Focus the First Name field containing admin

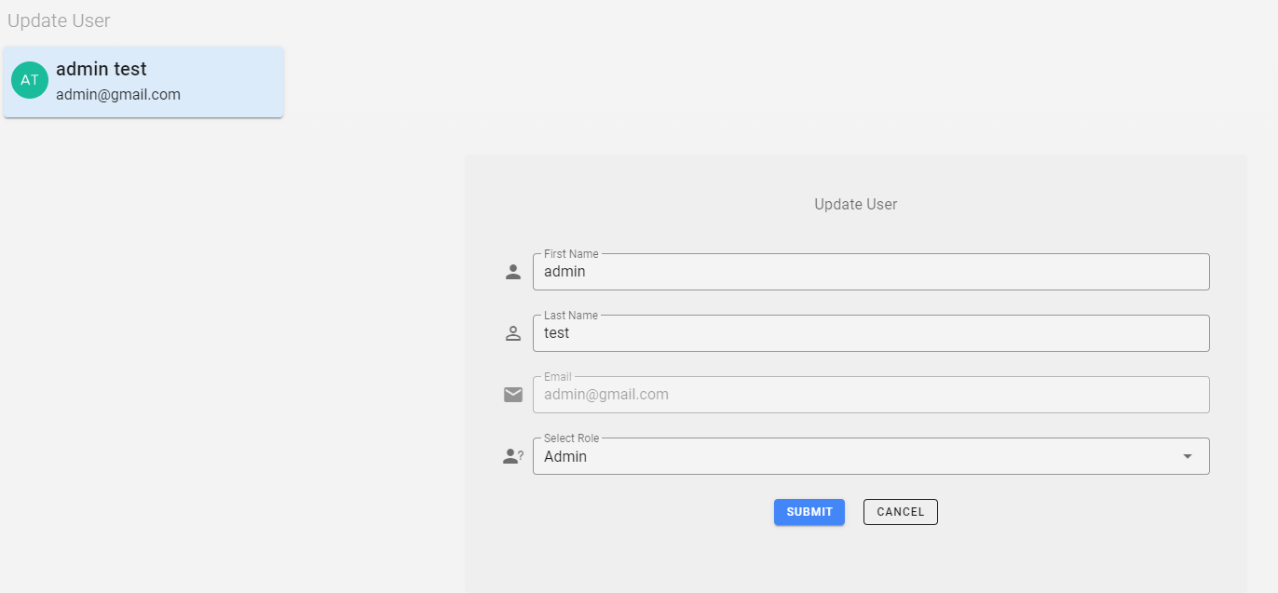point(870,272)
